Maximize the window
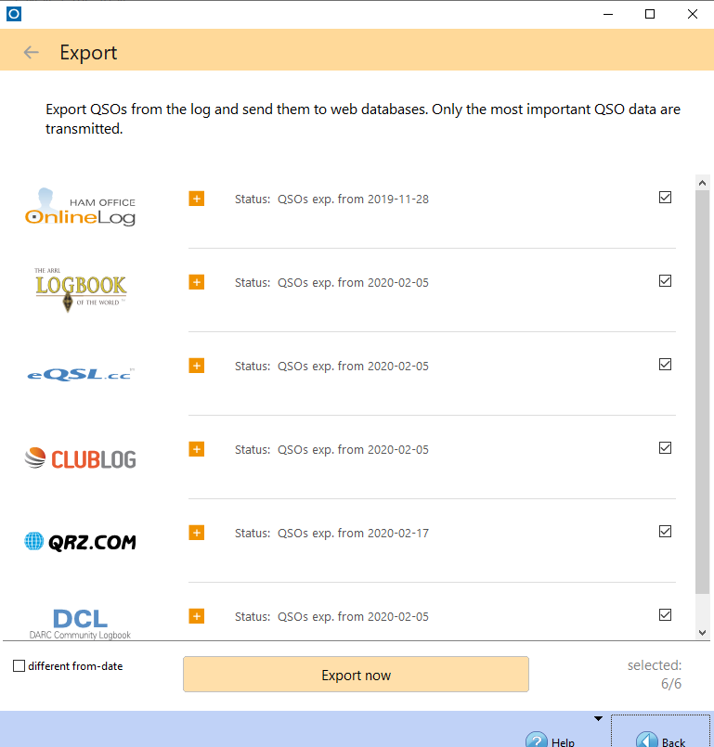Screen dimensions: 714x747 point(650,14)
